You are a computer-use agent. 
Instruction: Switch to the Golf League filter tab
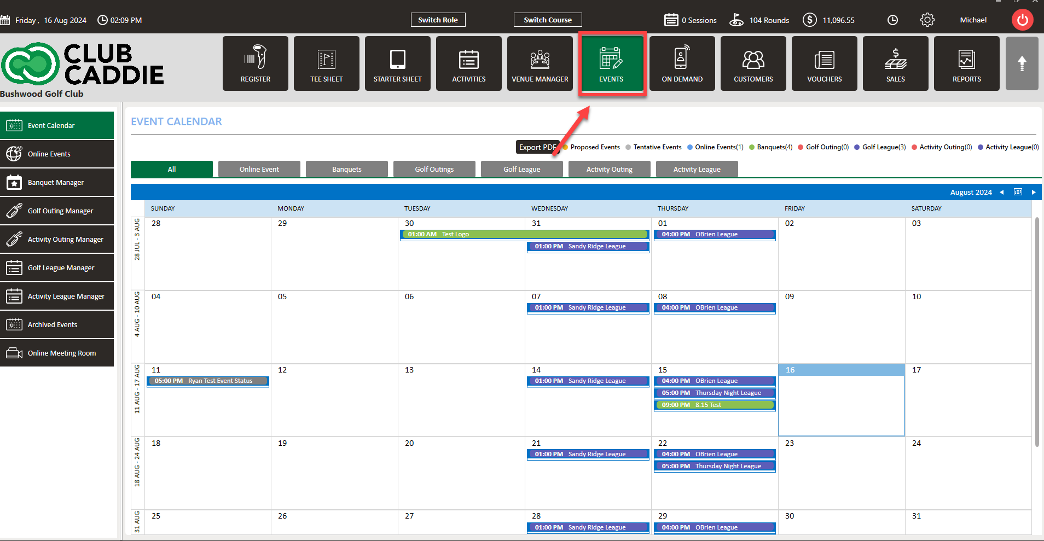[521, 170]
